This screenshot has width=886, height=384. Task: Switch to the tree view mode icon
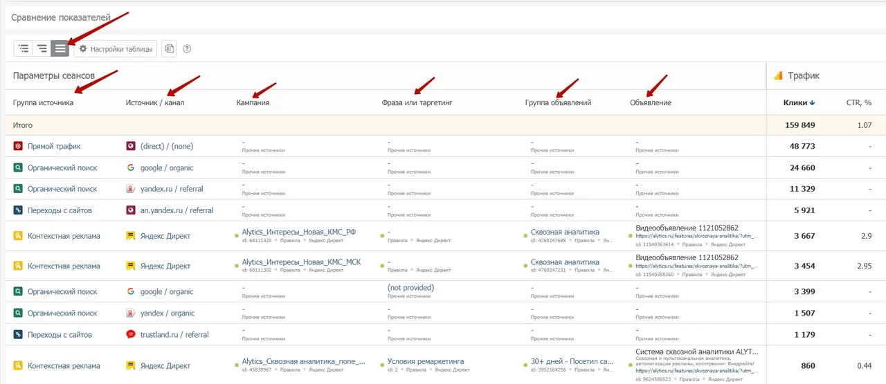(24, 48)
